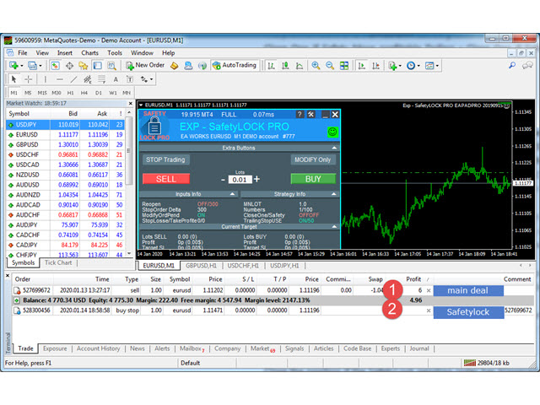Draw a trendline
540x405 pixels.
click(x=73, y=79)
